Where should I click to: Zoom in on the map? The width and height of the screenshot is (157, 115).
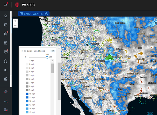(x=16, y=21)
